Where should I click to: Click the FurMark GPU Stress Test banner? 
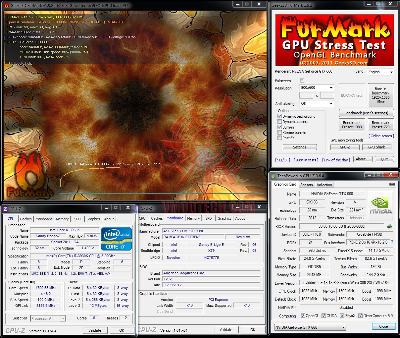coord(334,40)
